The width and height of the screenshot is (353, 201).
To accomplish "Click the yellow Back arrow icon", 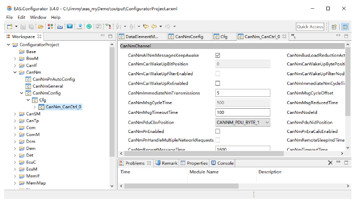I will click(x=154, y=26).
